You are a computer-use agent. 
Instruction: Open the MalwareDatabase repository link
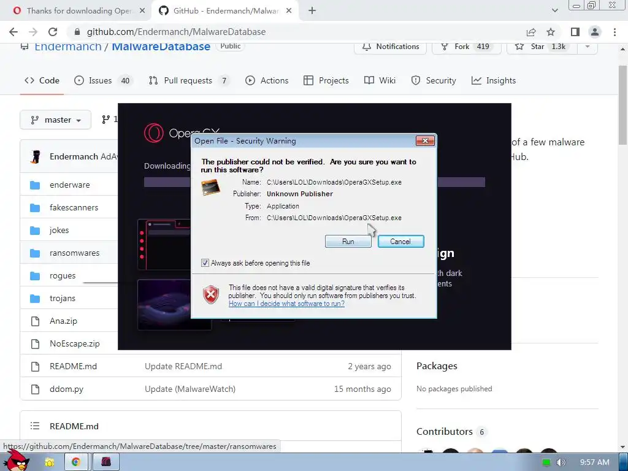pos(161,47)
